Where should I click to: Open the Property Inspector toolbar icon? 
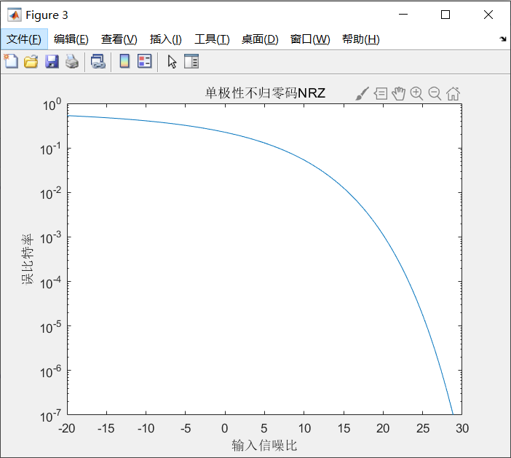[x=191, y=61]
